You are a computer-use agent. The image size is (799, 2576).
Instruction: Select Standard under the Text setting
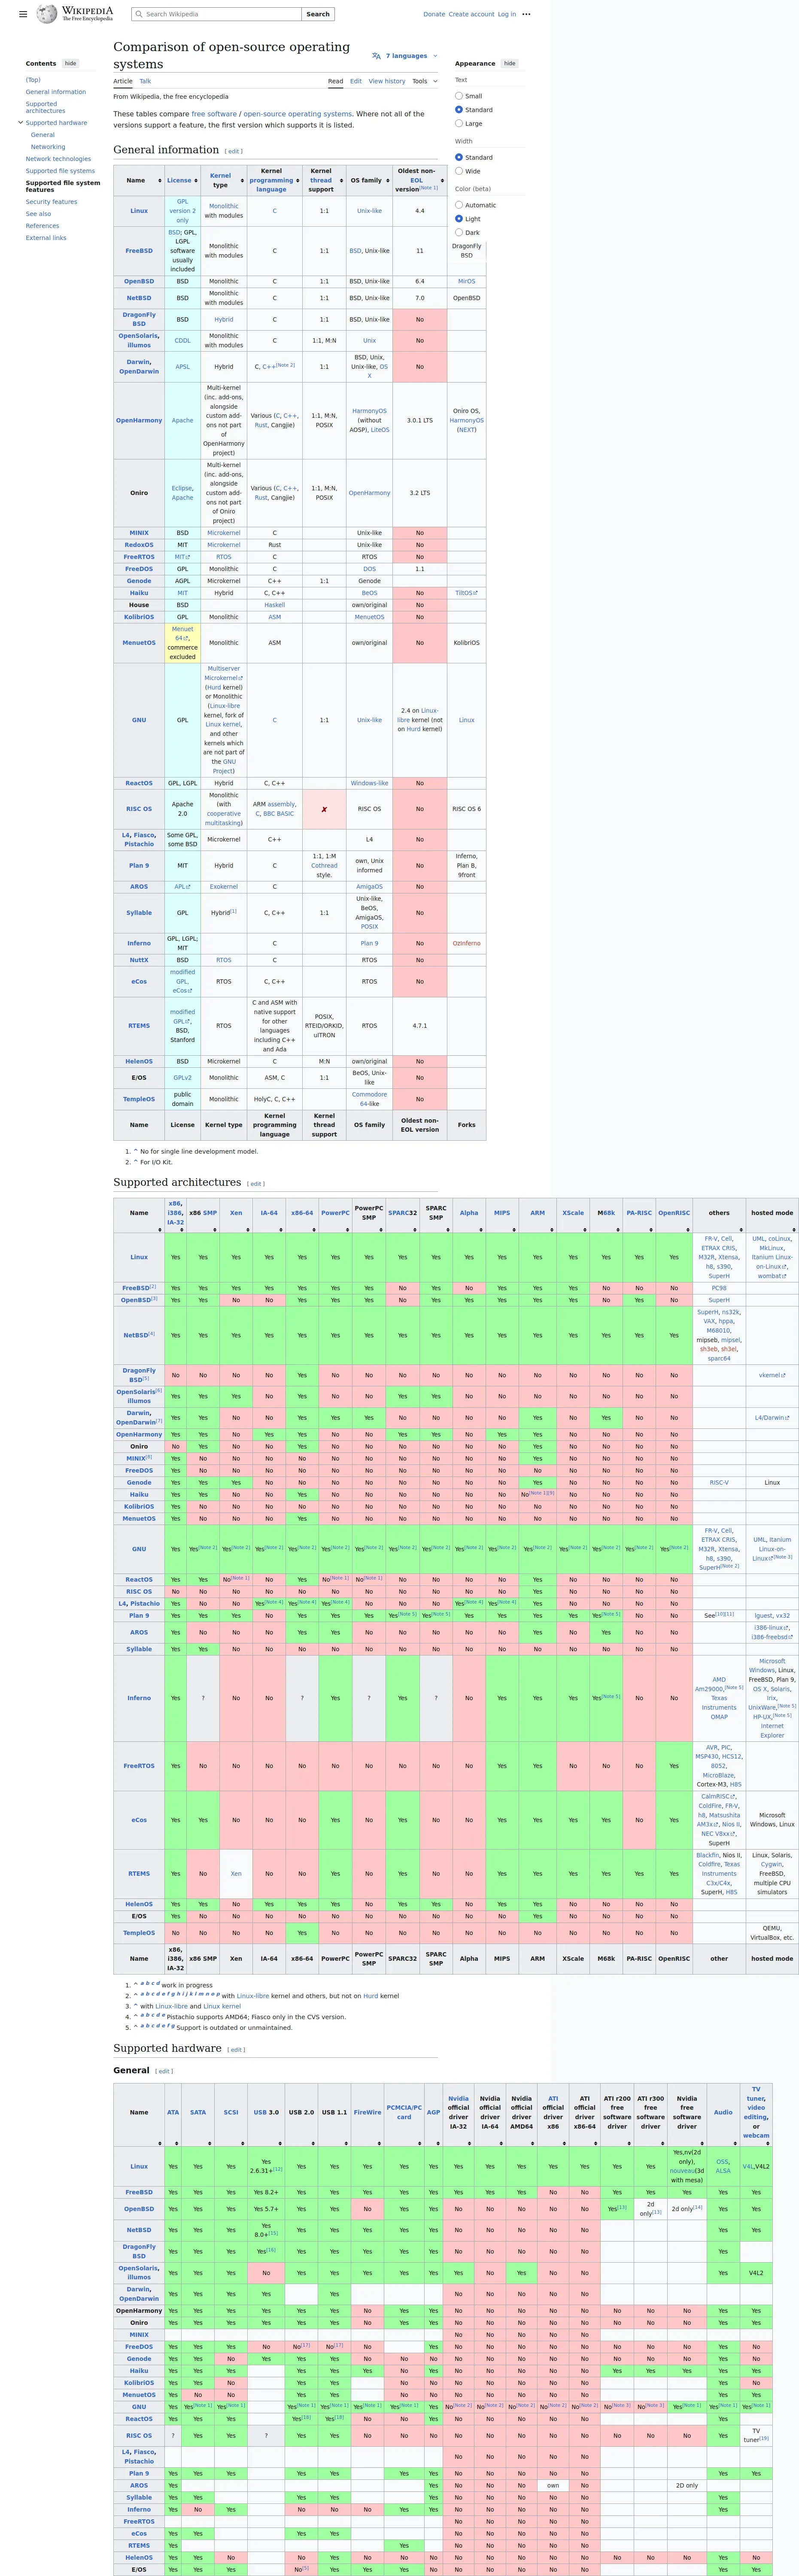459,110
